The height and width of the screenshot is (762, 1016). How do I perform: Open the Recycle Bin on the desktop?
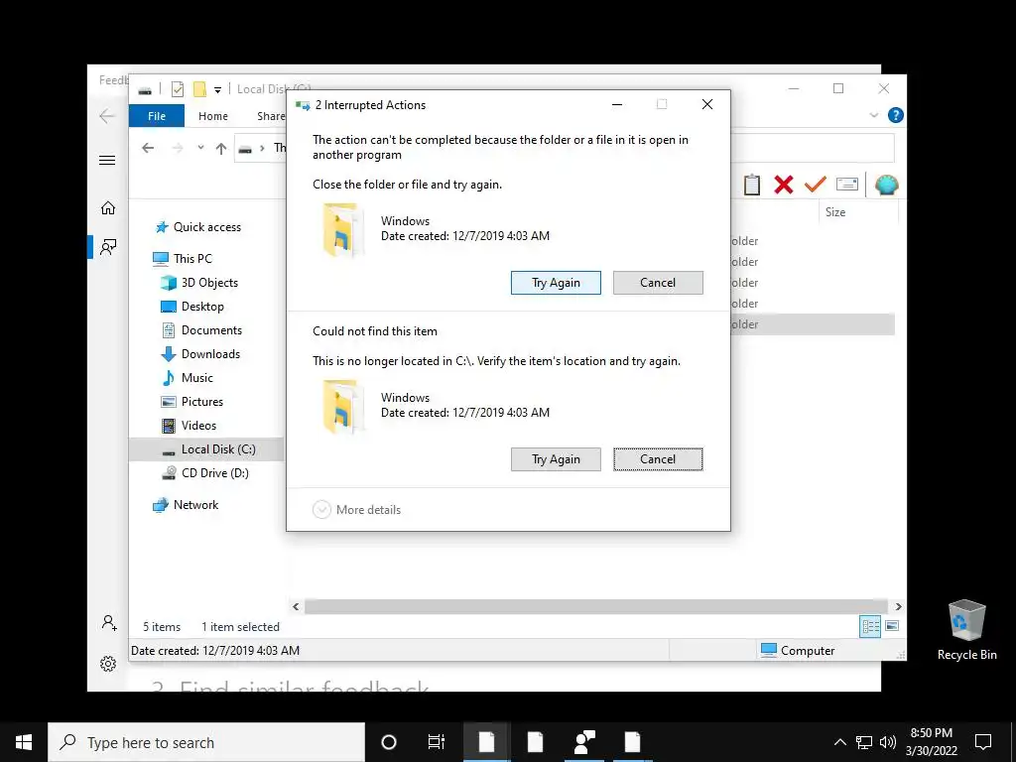point(966,630)
